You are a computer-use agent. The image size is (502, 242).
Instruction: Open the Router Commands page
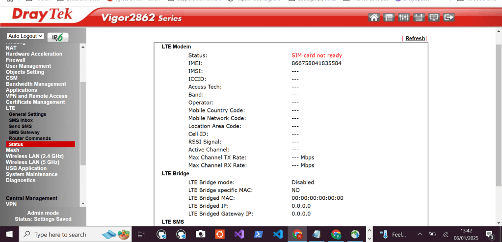[30, 138]
